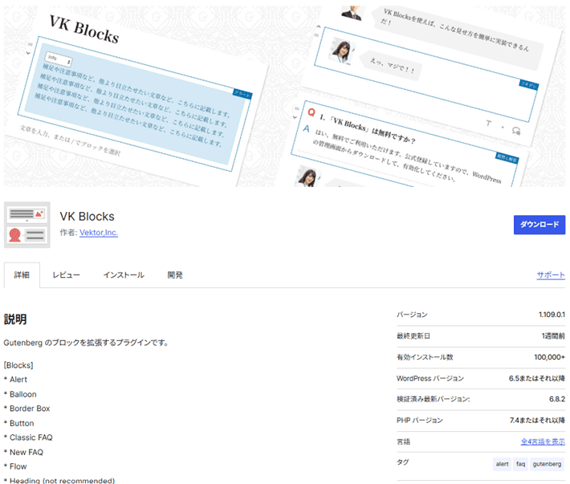
Task: Open the Vektor,Inc. author link
Action: coord(99,233)
